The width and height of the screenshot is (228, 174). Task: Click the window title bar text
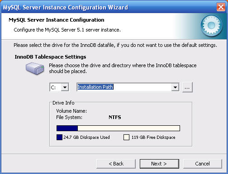tap(66, 7)
